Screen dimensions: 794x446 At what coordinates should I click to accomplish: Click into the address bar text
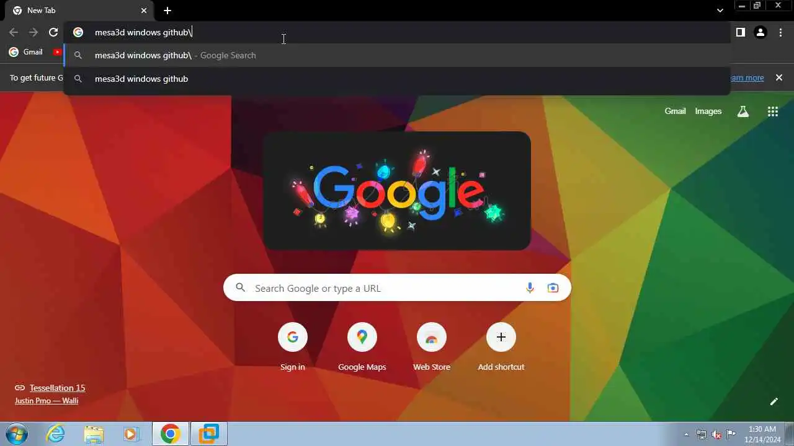(x=144, y=32)
